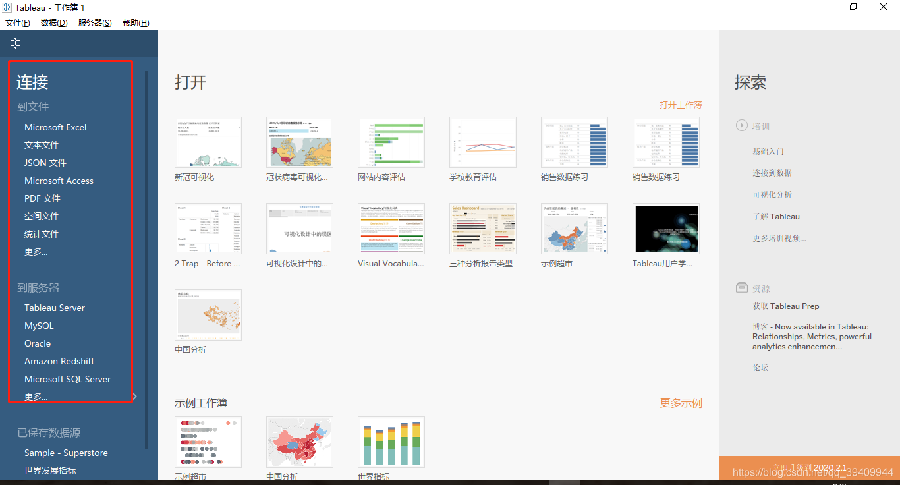Image resolution: width=900 pixels, height=485 pixels.
Task: Open the 世界指标 sample workbook thumbnail
Action: click(391, 442)
